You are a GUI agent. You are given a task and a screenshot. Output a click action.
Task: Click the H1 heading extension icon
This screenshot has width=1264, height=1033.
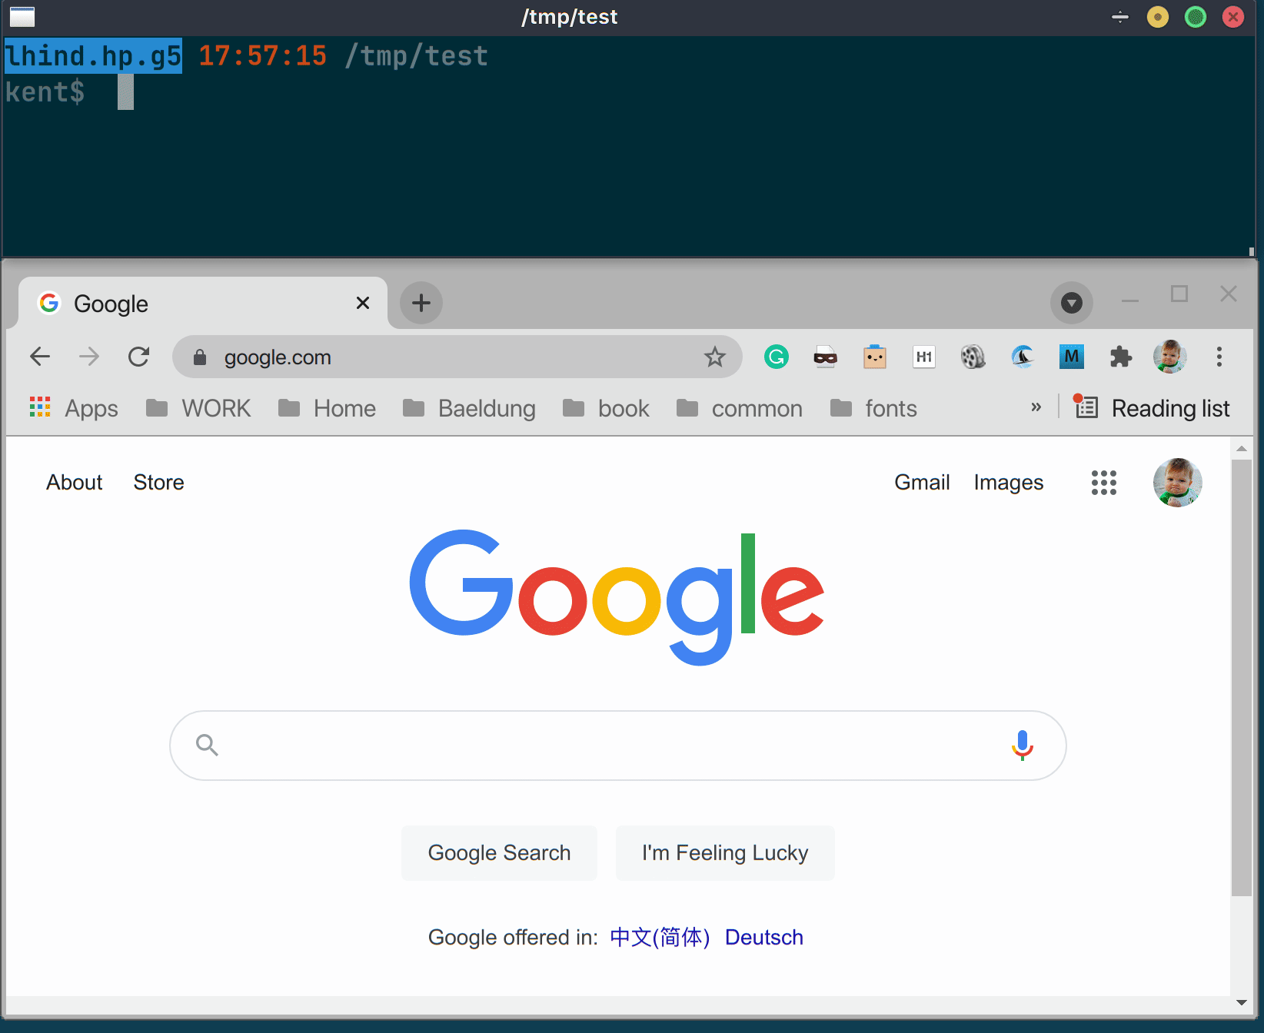(924, 357)
